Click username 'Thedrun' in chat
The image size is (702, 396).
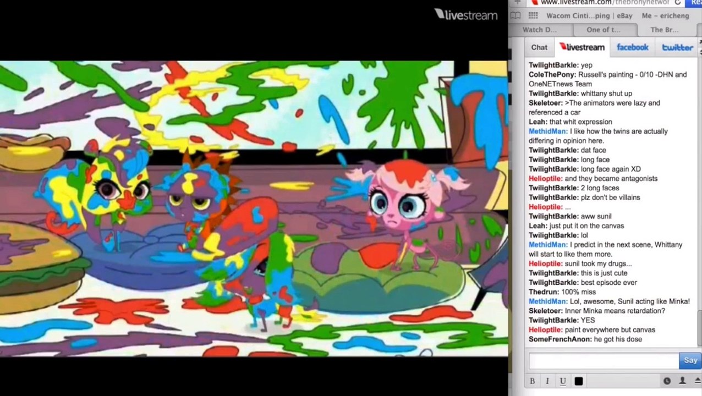pyautogui.click(x=544, y=292)
